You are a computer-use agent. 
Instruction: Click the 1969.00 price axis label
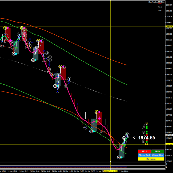[169, 161]
